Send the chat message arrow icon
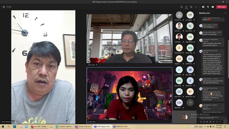229x129 pixels. click(225, 122)
